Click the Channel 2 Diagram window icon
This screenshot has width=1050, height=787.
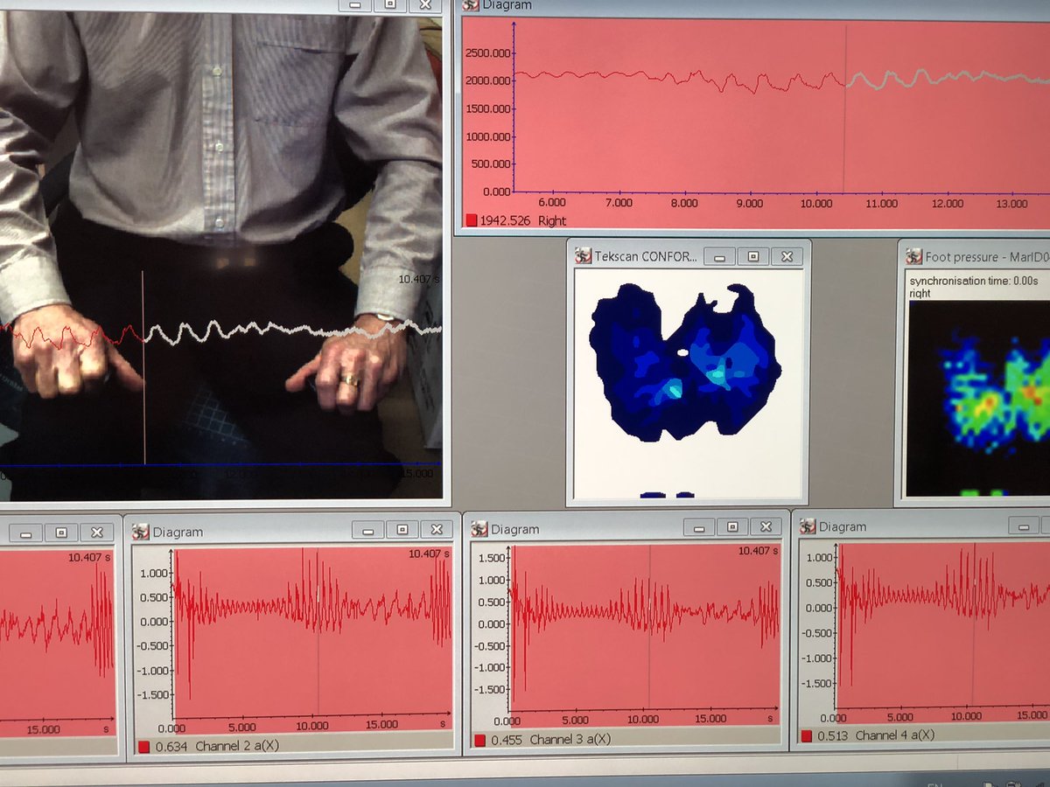point(141,531)
